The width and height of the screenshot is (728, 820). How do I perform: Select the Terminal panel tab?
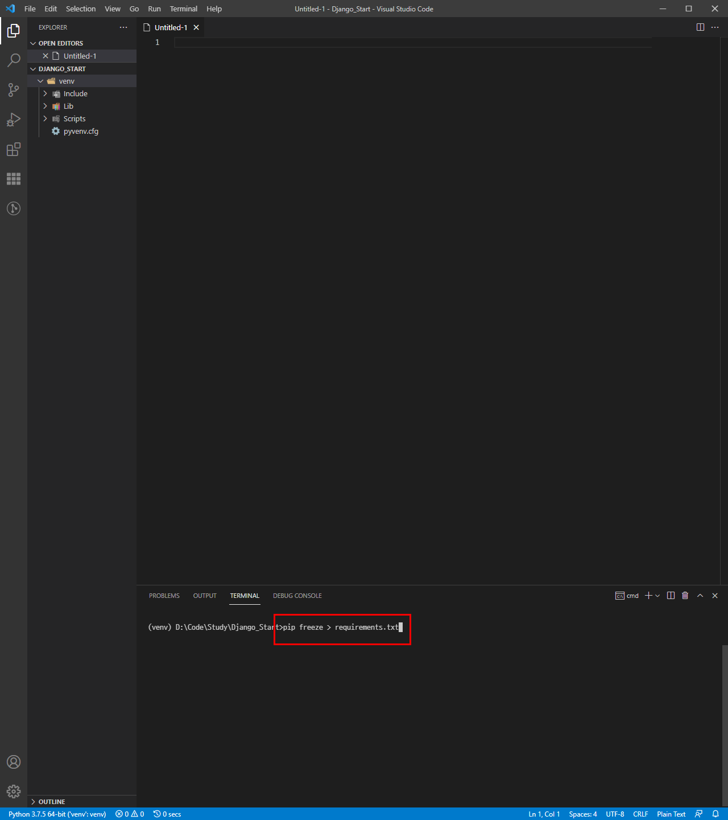tap(245, 596)
